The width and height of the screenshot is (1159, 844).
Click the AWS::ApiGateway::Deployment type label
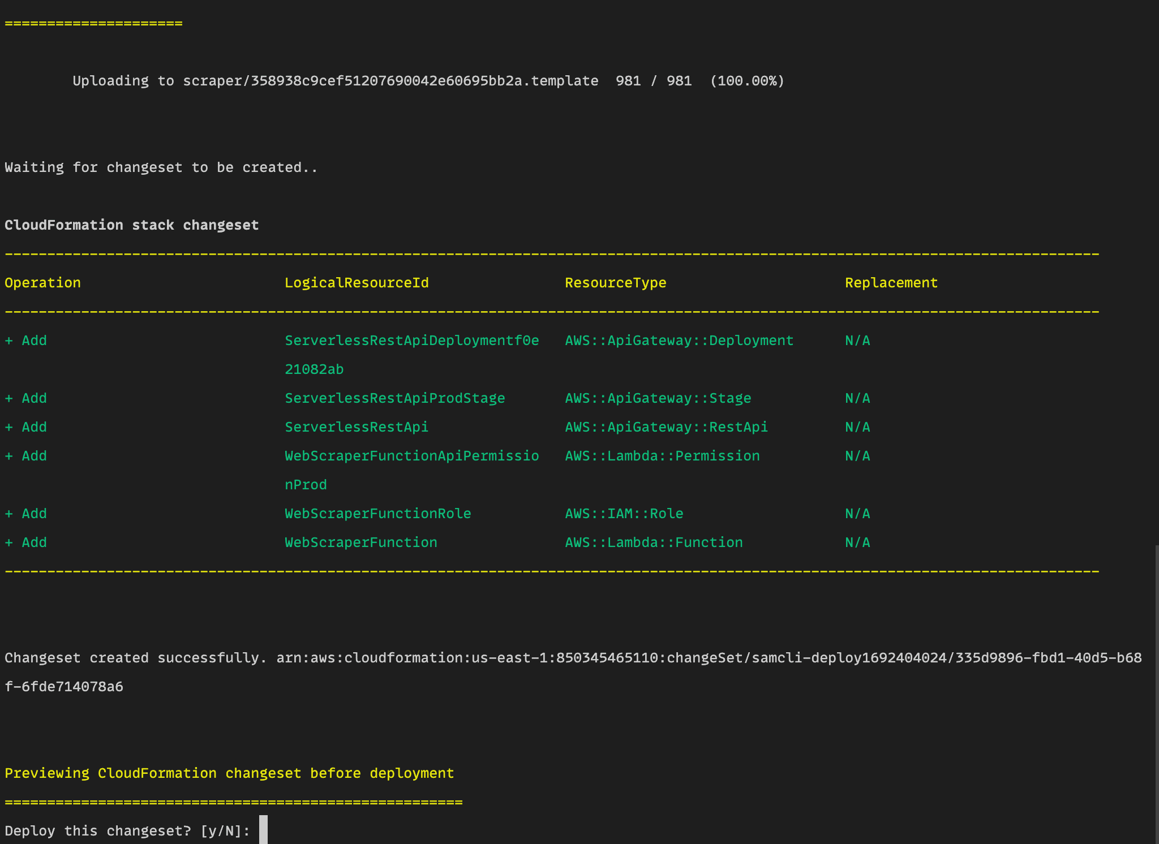tap(679, 340)
